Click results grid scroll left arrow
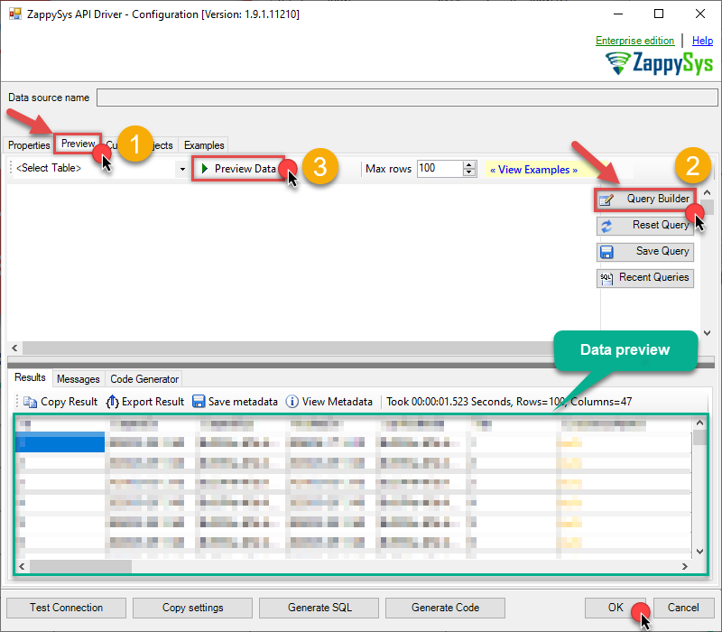 pyautogui.click(x=22, y=566)
